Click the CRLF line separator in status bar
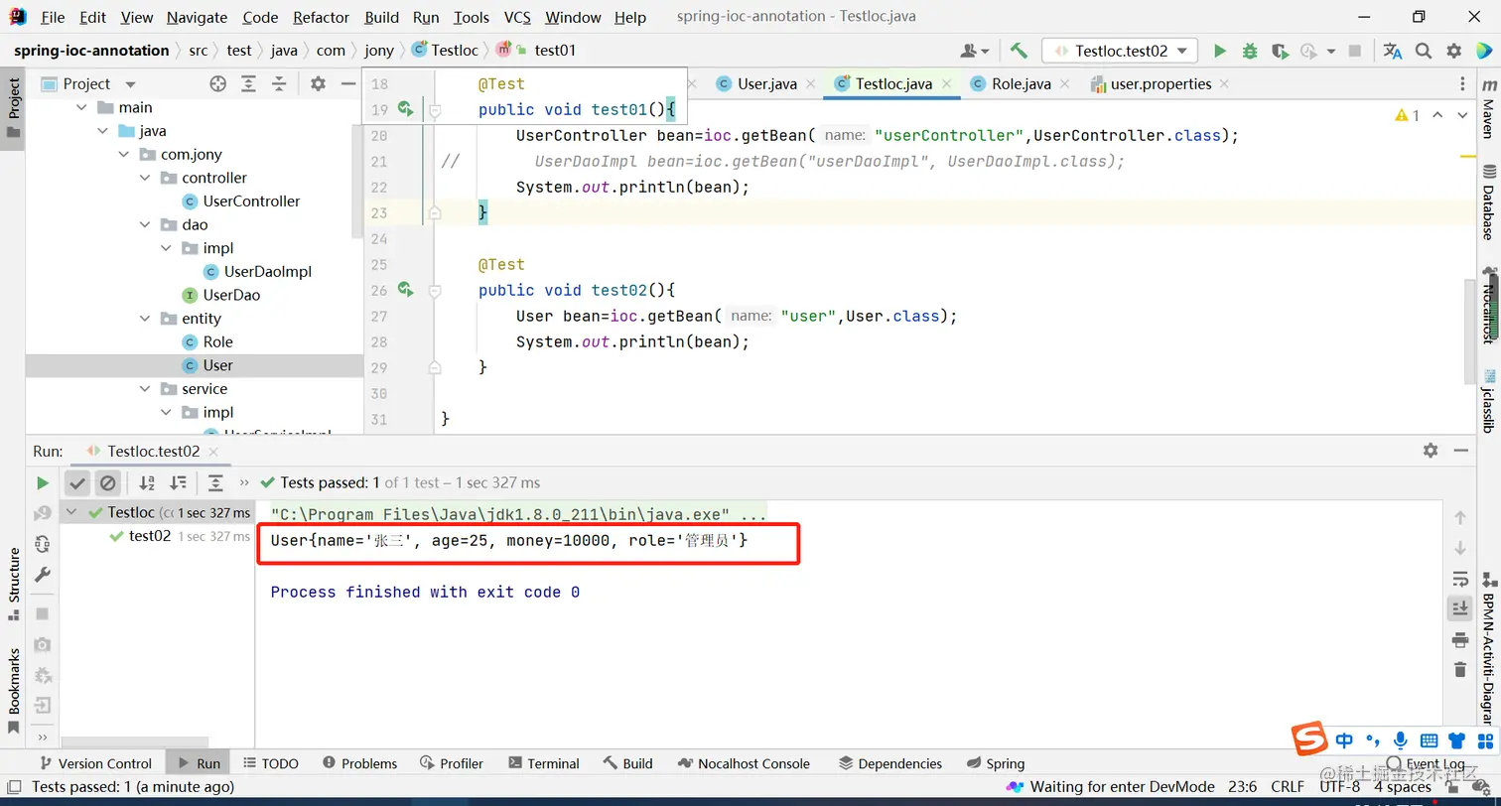1501x806 pixels. coord(1287,787)
